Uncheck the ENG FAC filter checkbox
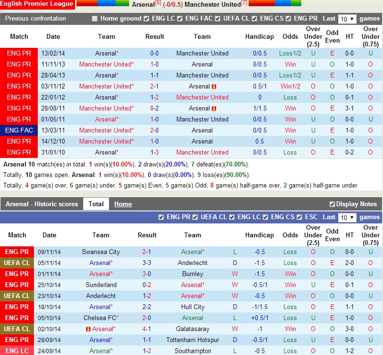The height and width of the screenshot is (355, 383). click(x=180, y=19)
